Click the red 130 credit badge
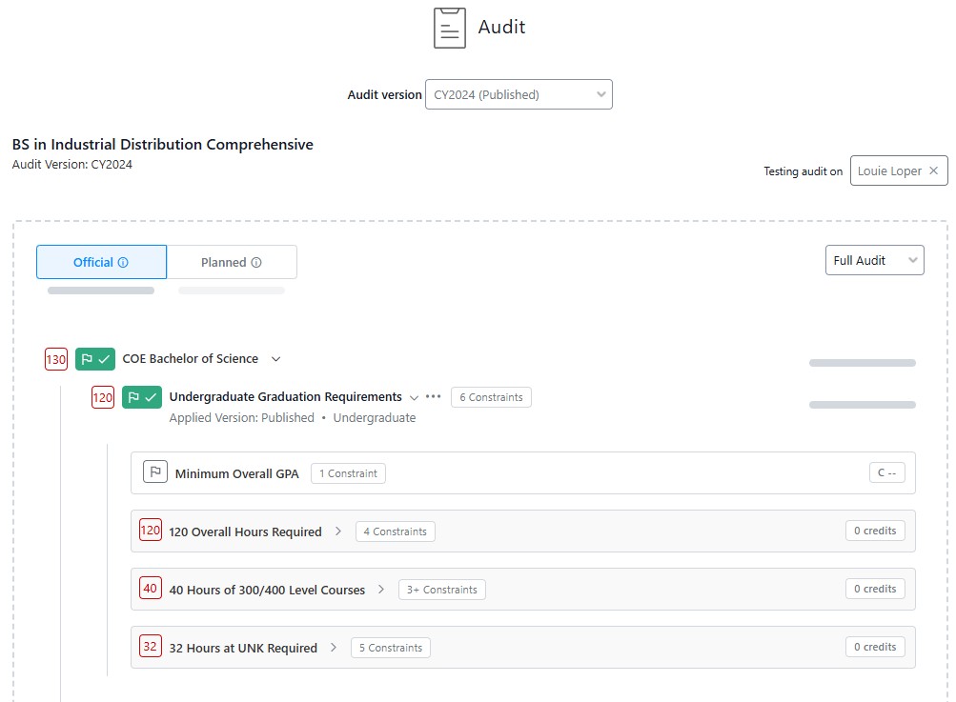 click(x=56, y=359)
